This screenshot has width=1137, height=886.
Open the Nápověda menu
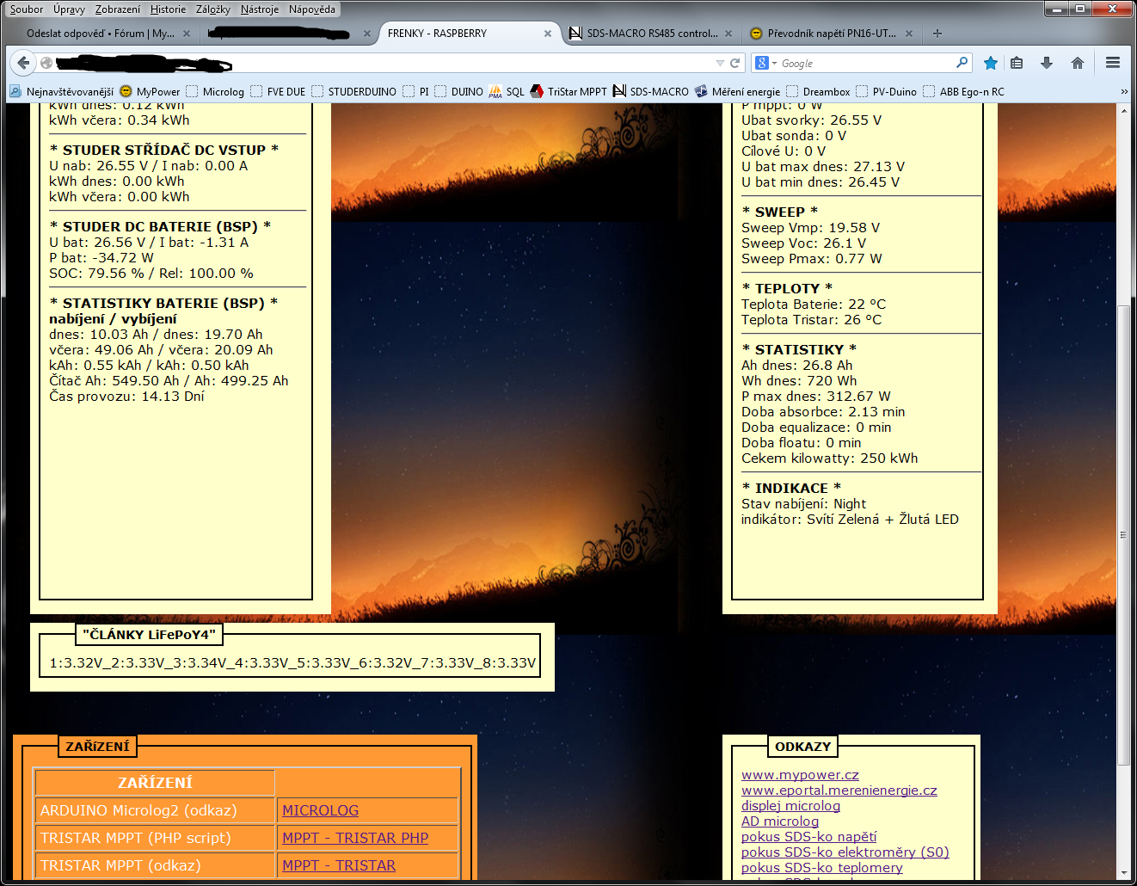(312, 9)
